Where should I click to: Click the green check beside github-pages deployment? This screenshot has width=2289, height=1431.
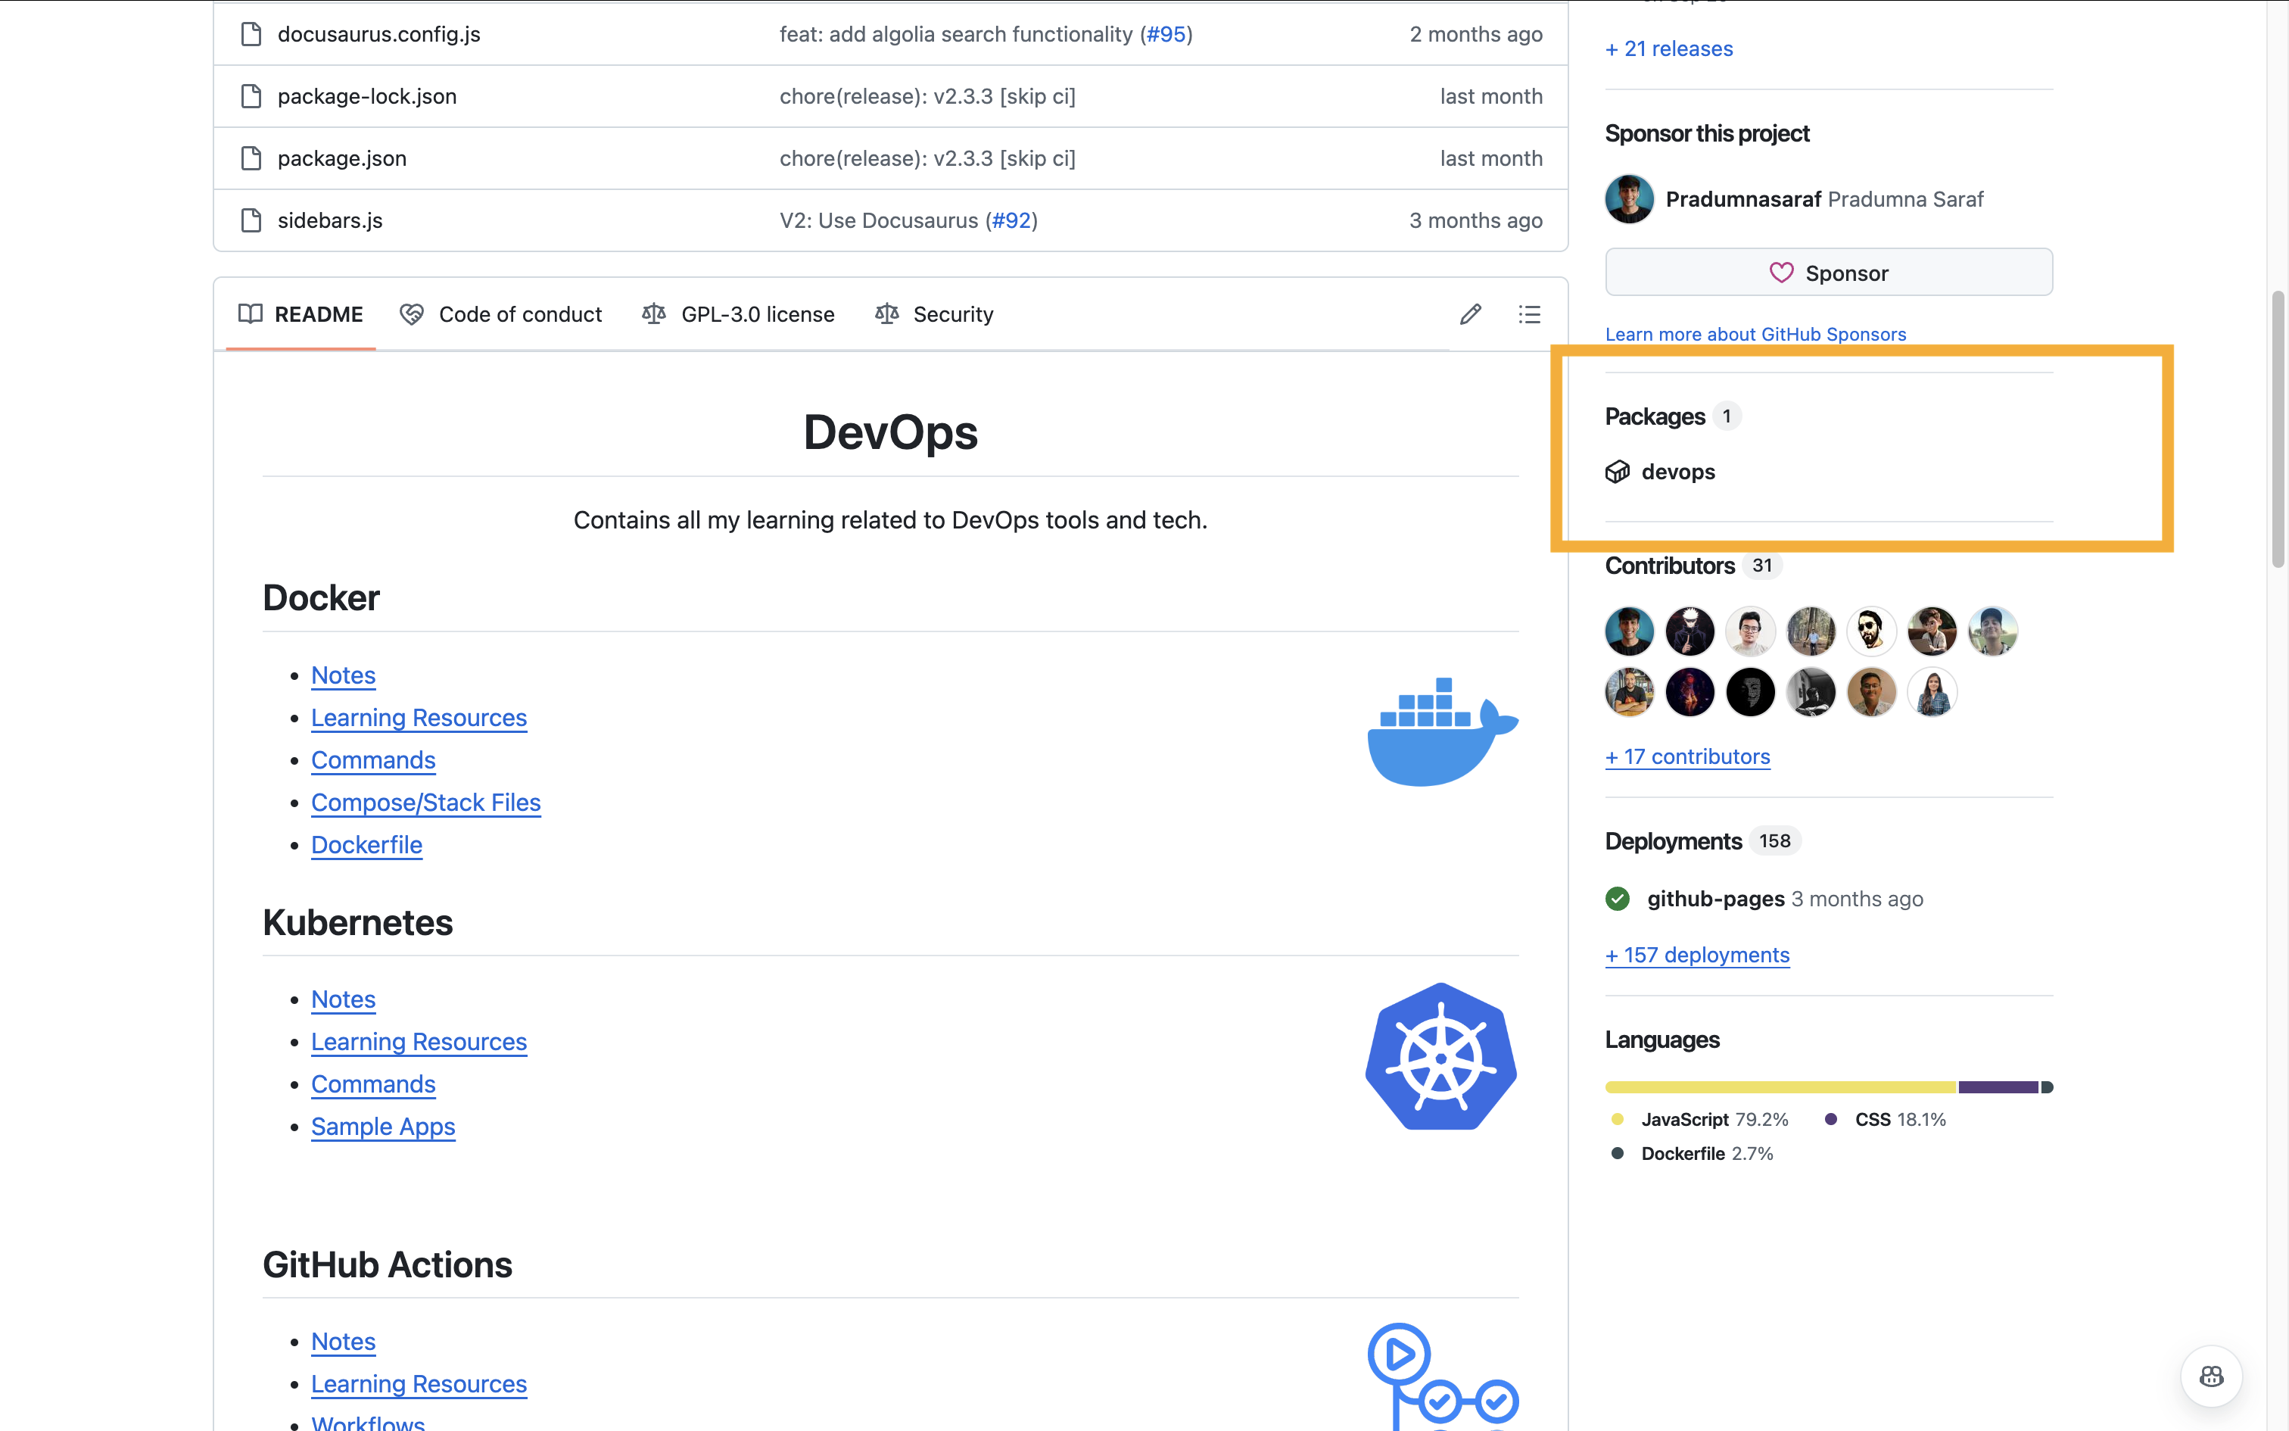(1618, 898)
